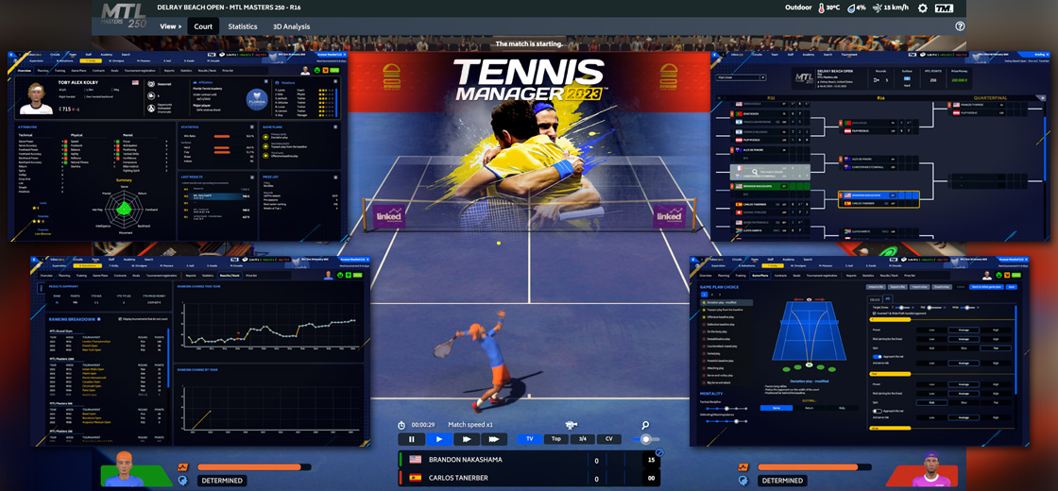Click the help question mark icon

coord(960,26)
